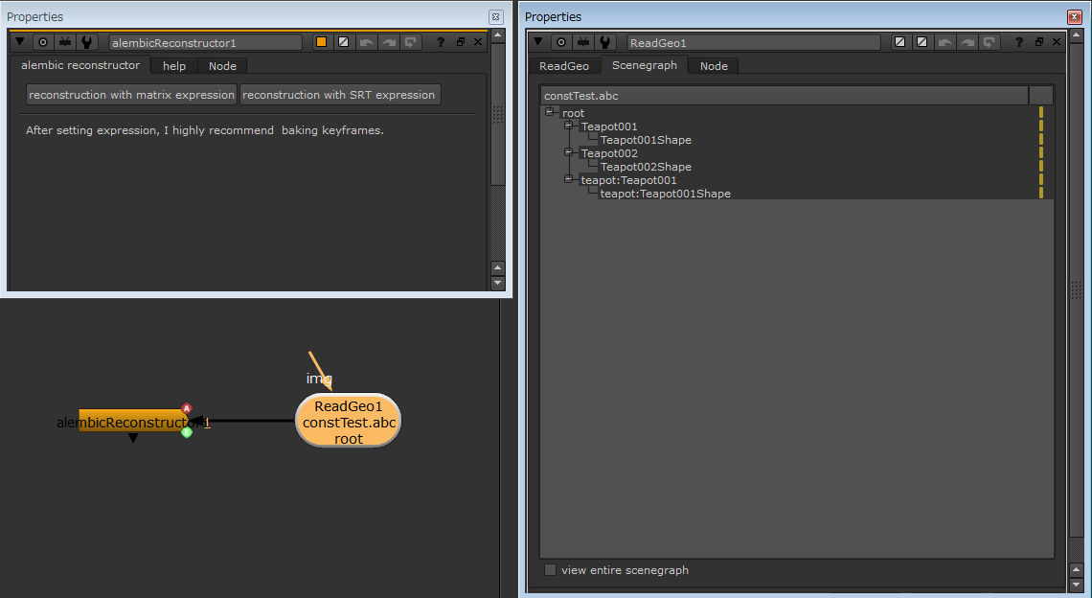The image size is (1092, 598).
Task: Collapse the root tree node
Action: coord(550,112)
